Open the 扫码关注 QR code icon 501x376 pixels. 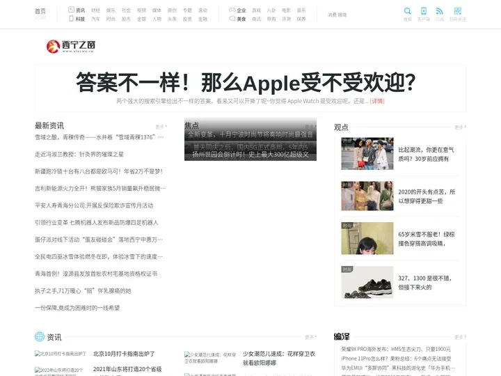(x=458, y=11)
